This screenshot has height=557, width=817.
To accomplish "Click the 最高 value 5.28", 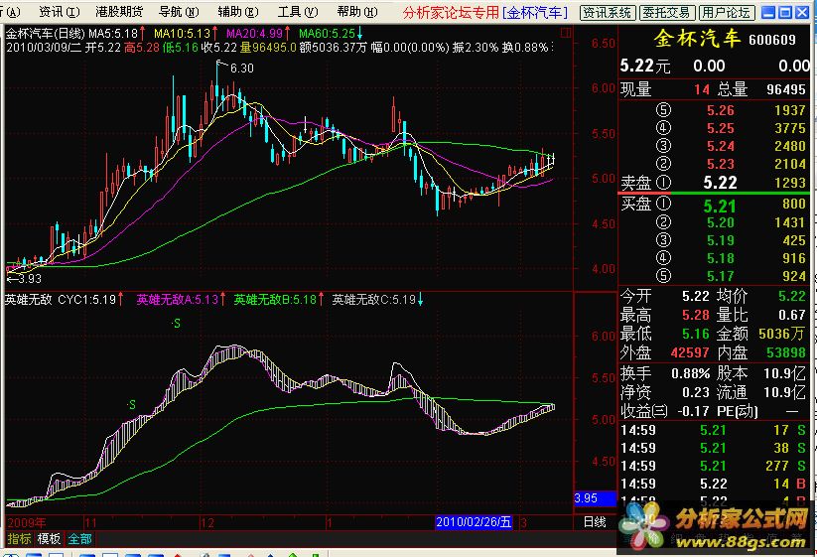I will click(x=696, y=315).
